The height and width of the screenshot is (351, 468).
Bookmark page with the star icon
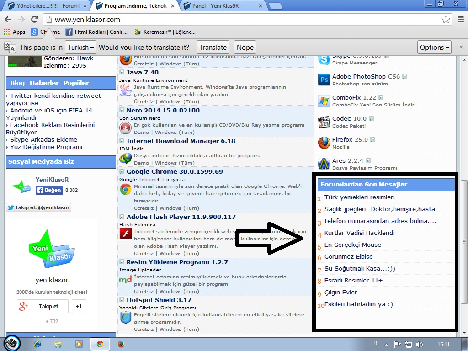[x=446, y=19]
